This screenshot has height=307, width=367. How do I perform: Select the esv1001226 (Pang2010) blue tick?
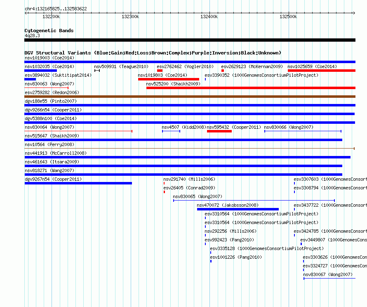211,261
